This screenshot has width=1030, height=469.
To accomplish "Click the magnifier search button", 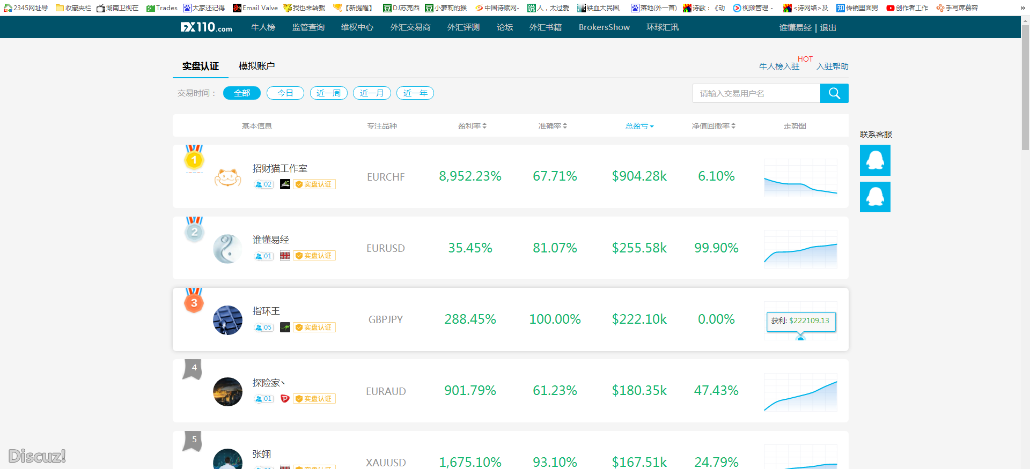I will click(834, 93).
